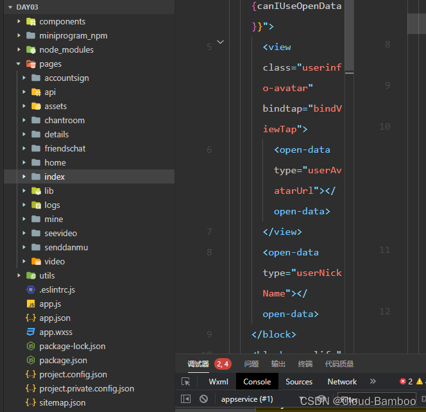Expand the api folder arrow
The height and width of the screenshot is (412, 426).
tap(24, 92)
